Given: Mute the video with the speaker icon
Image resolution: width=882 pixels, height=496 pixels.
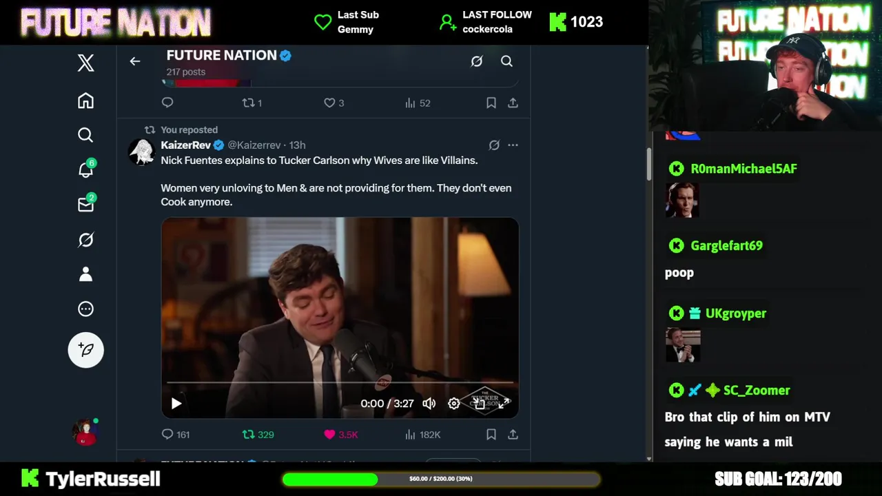Looking at the screenshot, I should pyautogui.click(x=429, y=404).
